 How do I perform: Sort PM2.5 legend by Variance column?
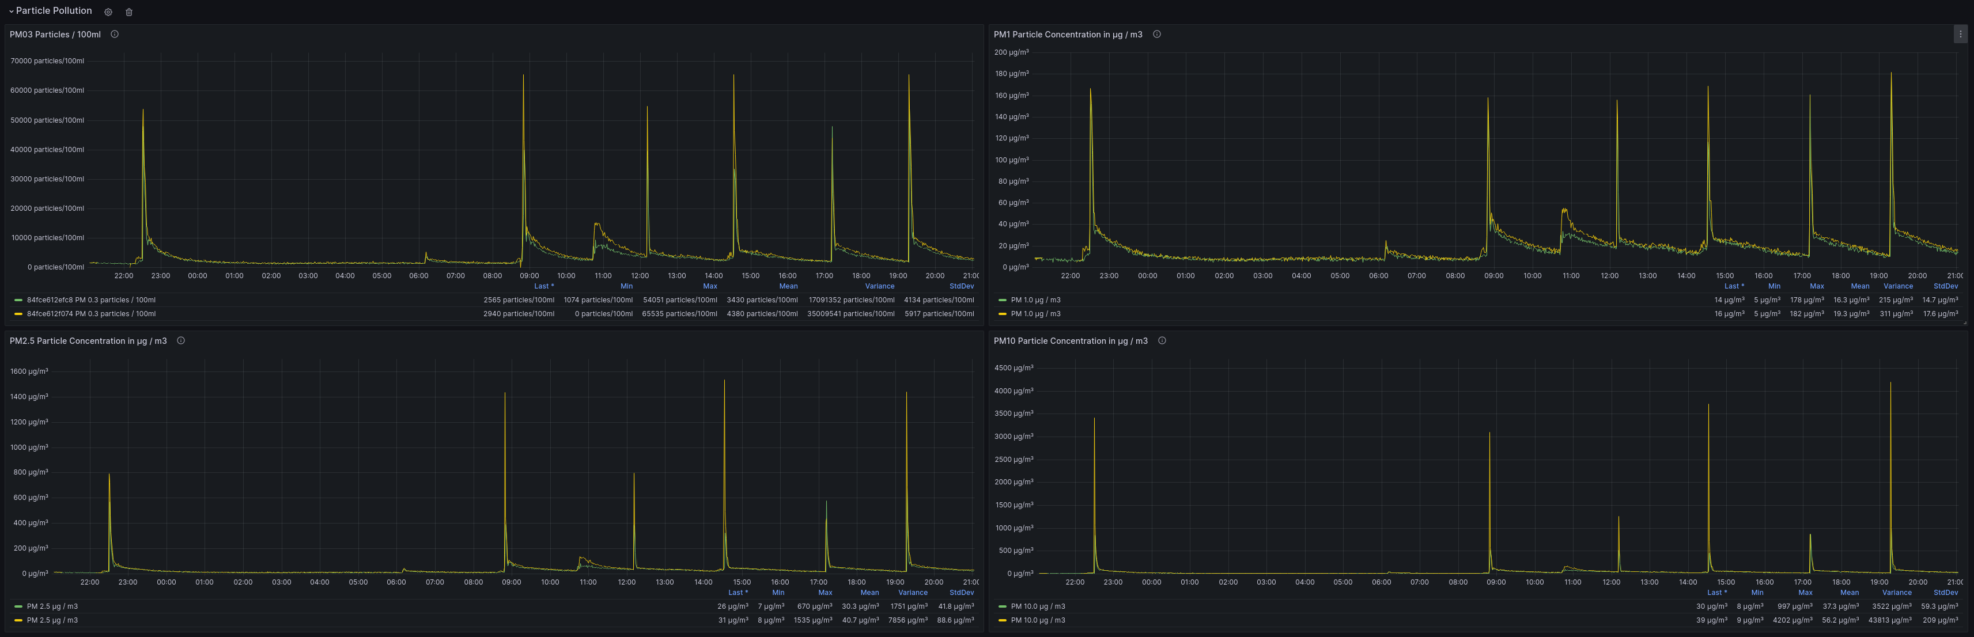click(913, 593)
